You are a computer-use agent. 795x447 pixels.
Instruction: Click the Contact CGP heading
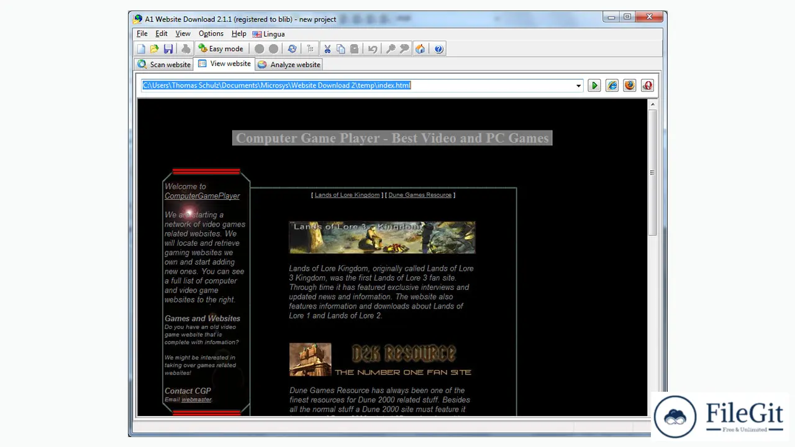tap(188, 391)
